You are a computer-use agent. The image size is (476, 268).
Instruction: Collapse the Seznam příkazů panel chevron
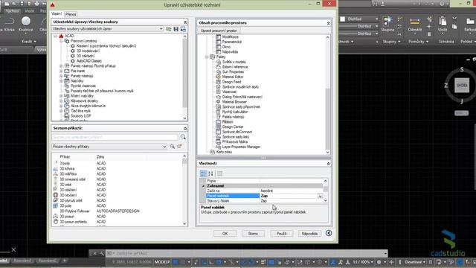(x=185, y=129)
